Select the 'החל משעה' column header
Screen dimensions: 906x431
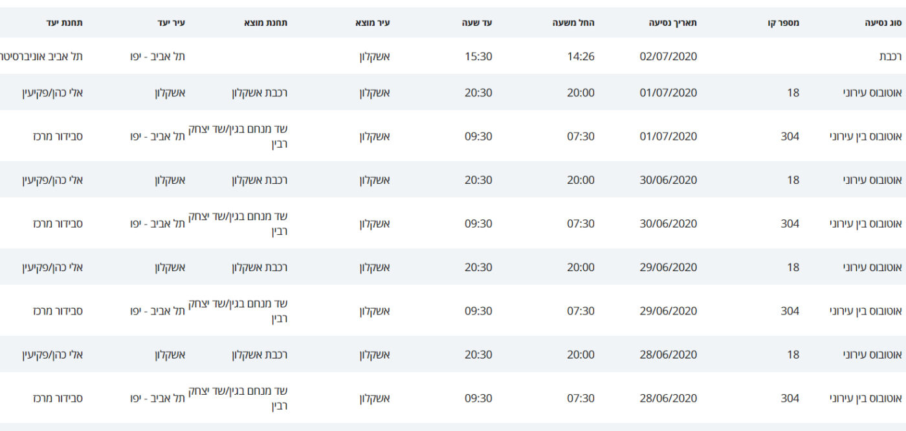coord(573,23)
